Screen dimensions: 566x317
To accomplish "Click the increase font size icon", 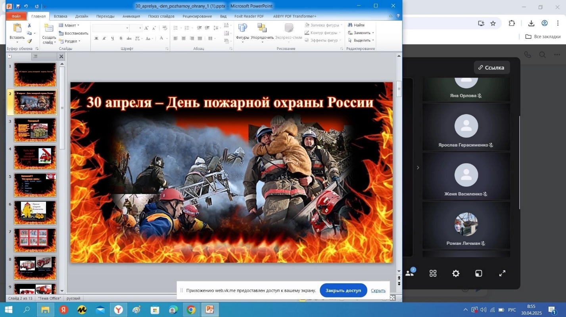I will coord(146,28).
